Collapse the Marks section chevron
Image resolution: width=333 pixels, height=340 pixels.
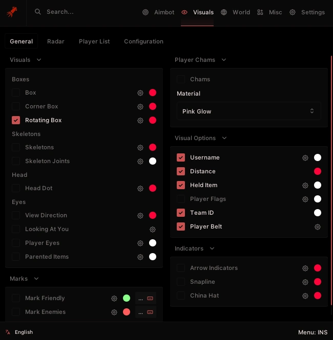pyautogui.click(x=36, y=279)
